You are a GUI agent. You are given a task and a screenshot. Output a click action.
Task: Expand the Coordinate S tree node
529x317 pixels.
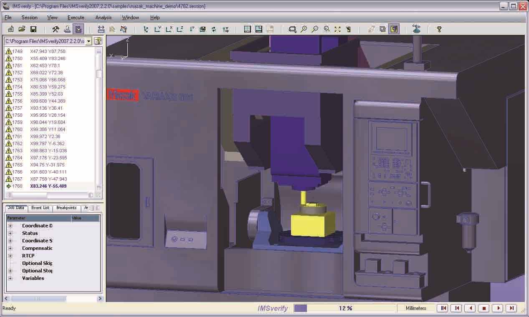(x=10, y=241)
